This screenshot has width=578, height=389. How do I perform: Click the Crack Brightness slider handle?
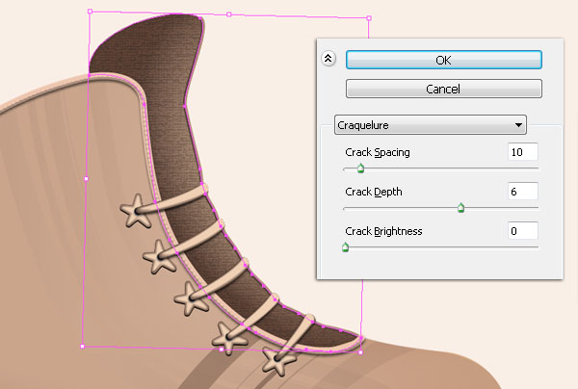(x=345, y=247)
